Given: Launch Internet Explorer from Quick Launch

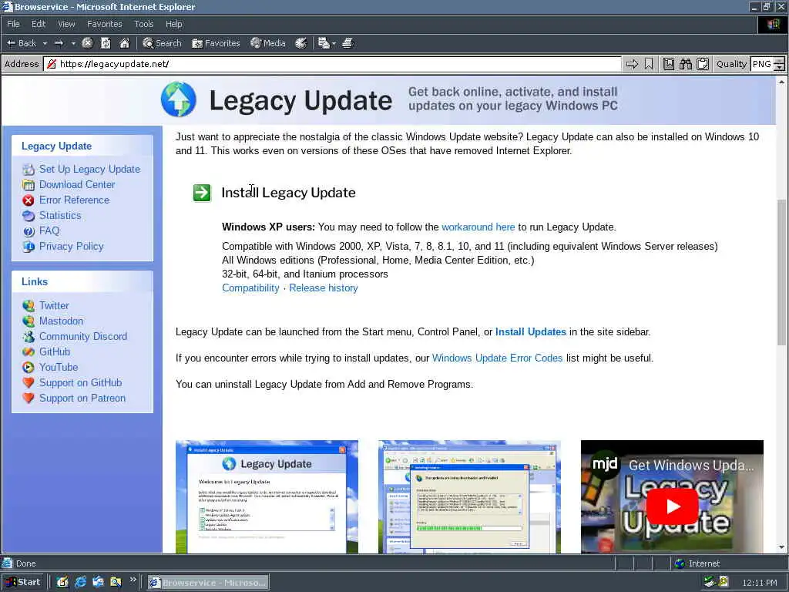Looking at the screenshot, I should pos(80,583).
